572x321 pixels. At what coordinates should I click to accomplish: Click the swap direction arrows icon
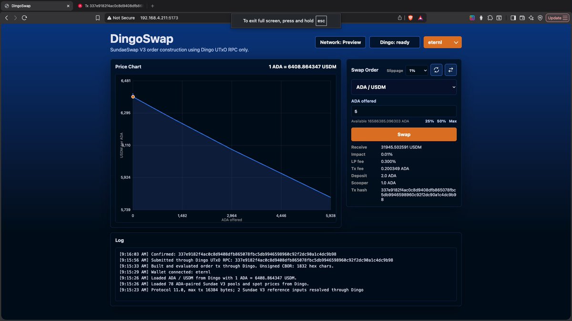click(x=450, y=70)
